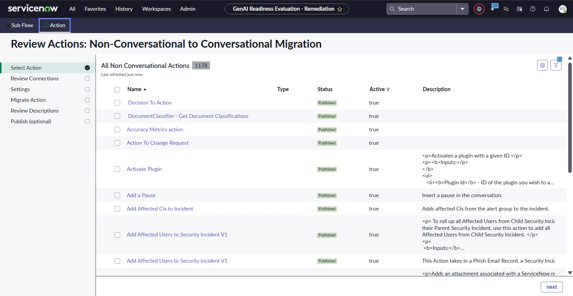Click the next button

coord(551,287)
